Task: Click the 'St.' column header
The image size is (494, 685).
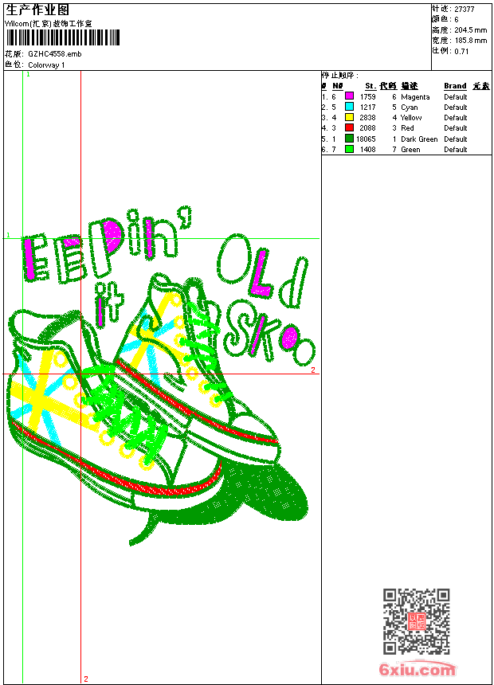Action: (370, 86)
